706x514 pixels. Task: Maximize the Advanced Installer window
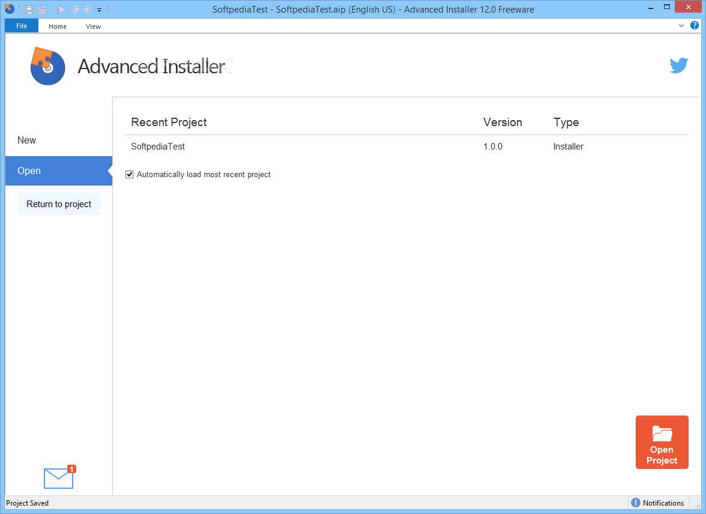(667, 7)
